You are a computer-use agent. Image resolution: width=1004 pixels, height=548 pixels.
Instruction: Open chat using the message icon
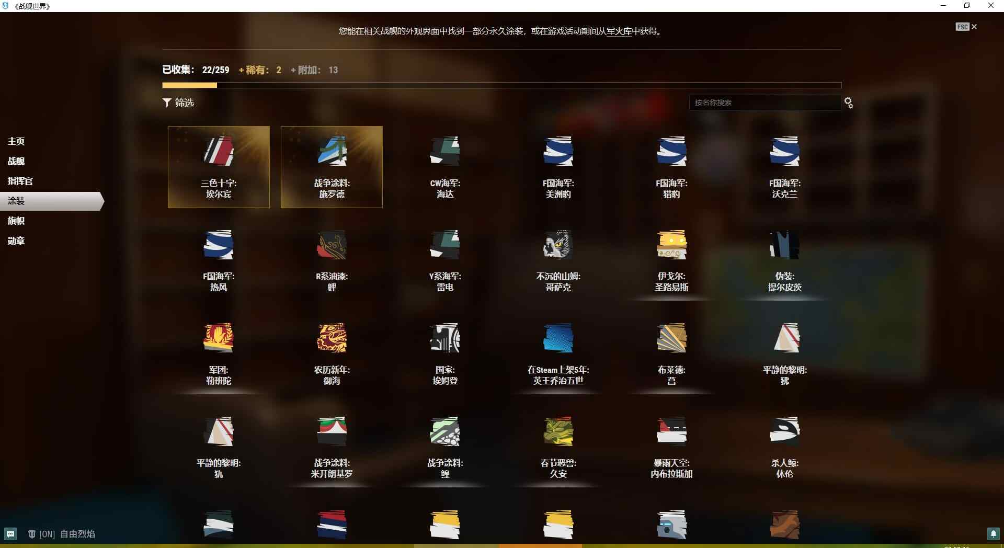pos(12,534)
